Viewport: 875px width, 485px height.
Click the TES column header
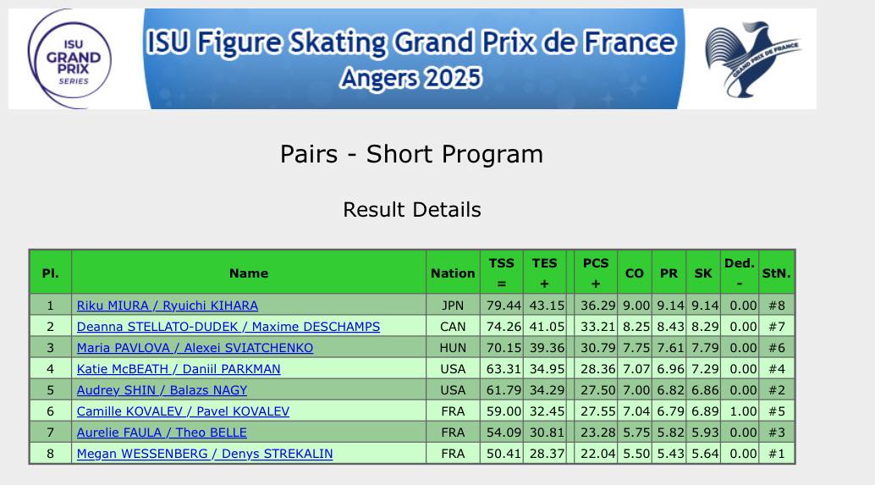tap(544, 273)
